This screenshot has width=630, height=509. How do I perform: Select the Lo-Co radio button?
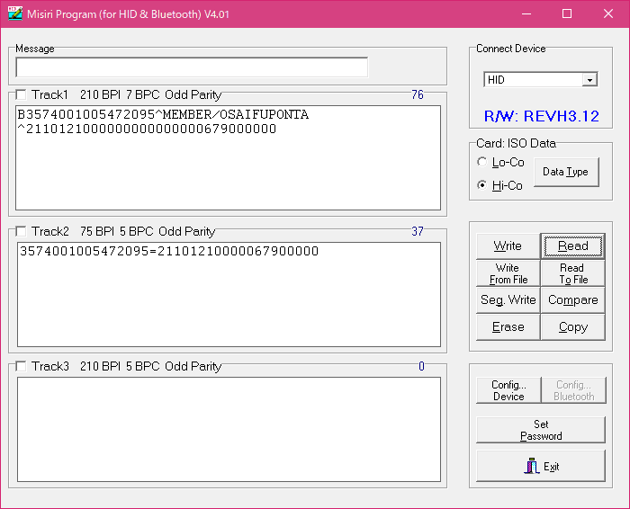click(482, 163)
